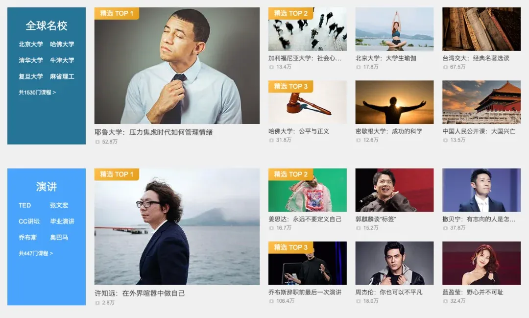Viewport: 529px width, 318px height.
Task: Click the 精选 TOP 2 badge on 姜思达 video
Action: 291,174
